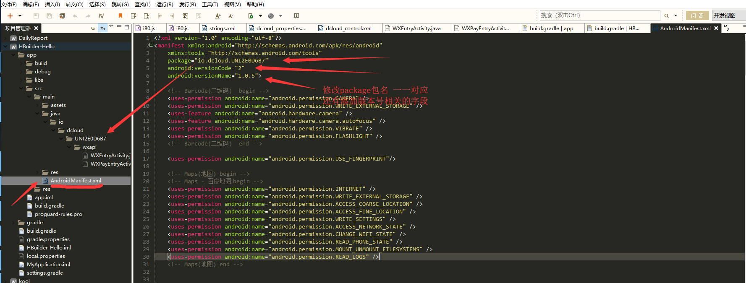Click the collapse all icon in project panel
The width and height of the screenshot is (746, 283).
93,28
